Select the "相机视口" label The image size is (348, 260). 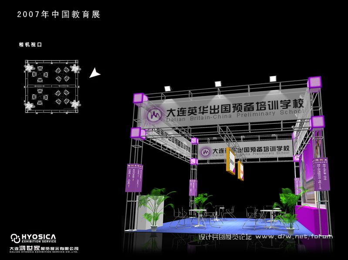[x=30, y=45]
